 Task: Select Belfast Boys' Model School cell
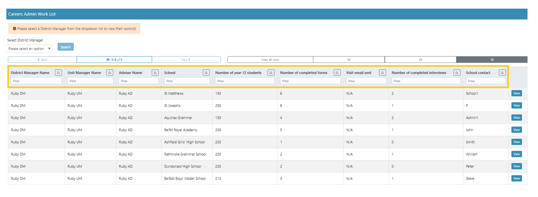[x=187, y=178]
